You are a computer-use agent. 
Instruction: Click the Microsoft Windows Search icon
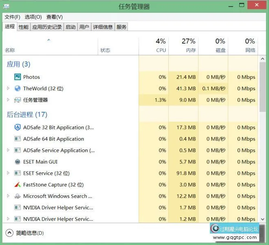click(x=18, y=196)
